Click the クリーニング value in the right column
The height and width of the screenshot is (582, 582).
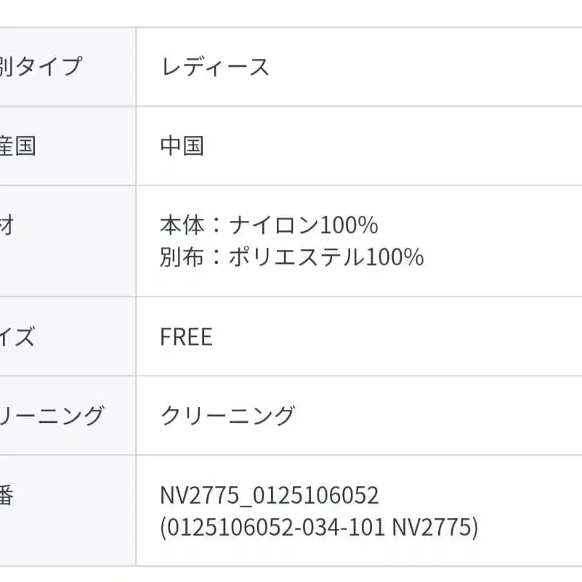tap(227, 416)
